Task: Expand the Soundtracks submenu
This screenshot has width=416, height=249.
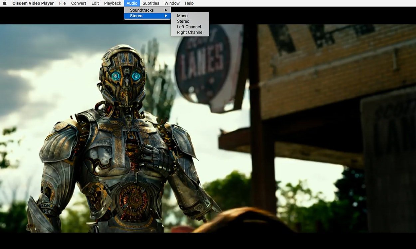Action: (147, 10)
